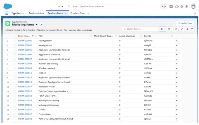This screenshot has height=125, width=199.
Task: Open the favorites star icon
Action: 163,7
